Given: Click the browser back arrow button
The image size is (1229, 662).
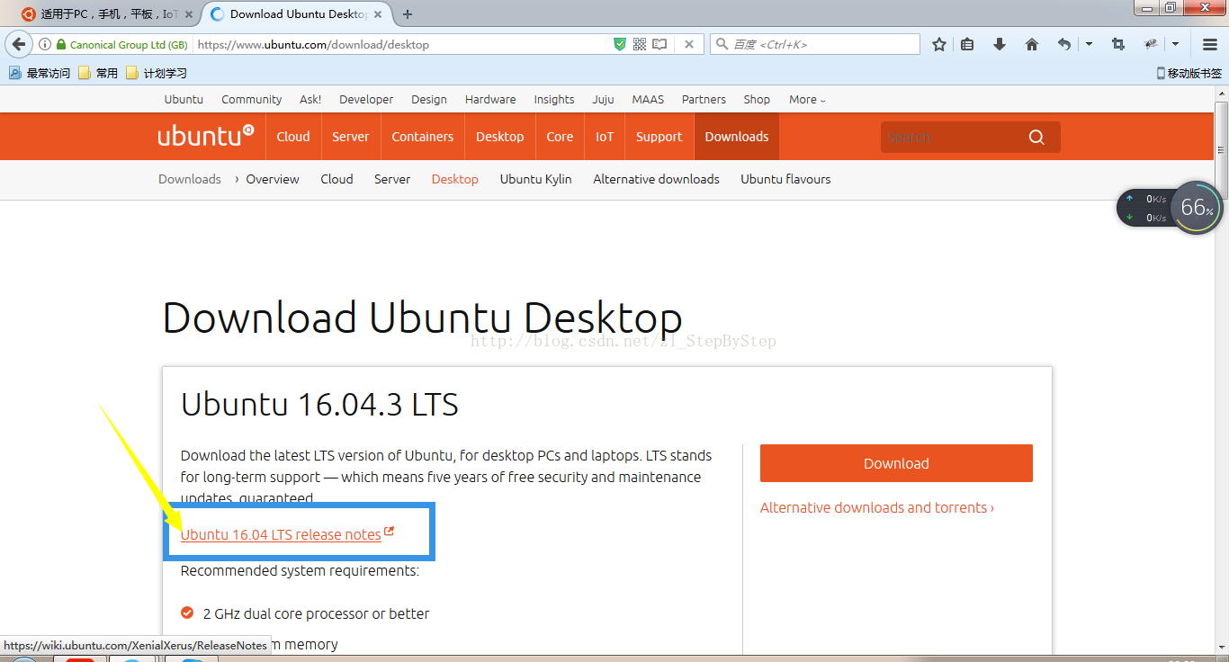Looking at the screenshot, I should 19,44.
